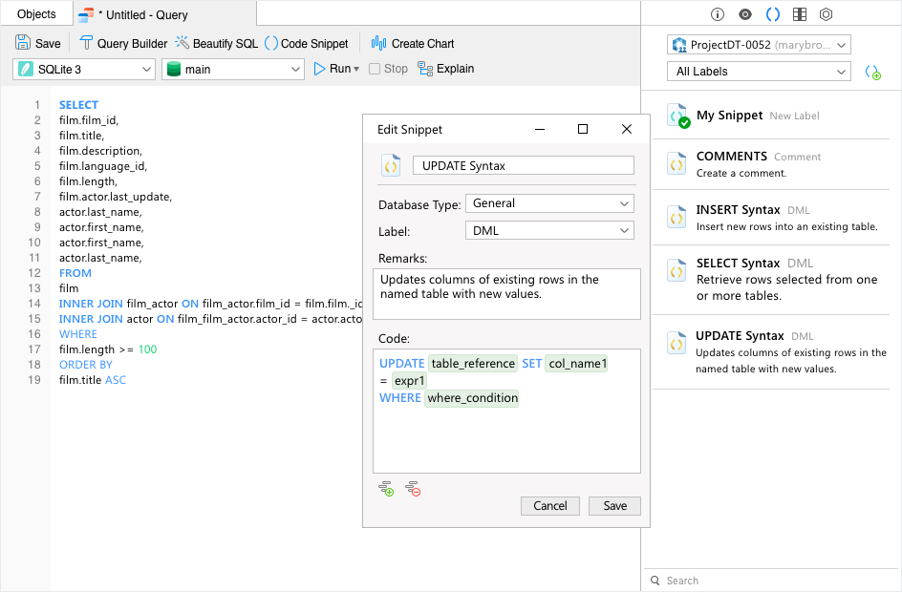This screenshot has width=902, height=592.
Task: Click Create Chart in toolbar
Action: tap(413, 43)
